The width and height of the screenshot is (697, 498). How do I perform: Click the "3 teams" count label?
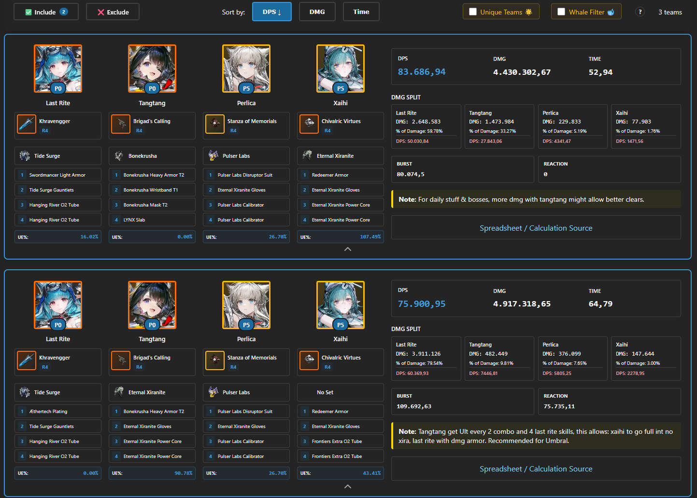(670, 12)
